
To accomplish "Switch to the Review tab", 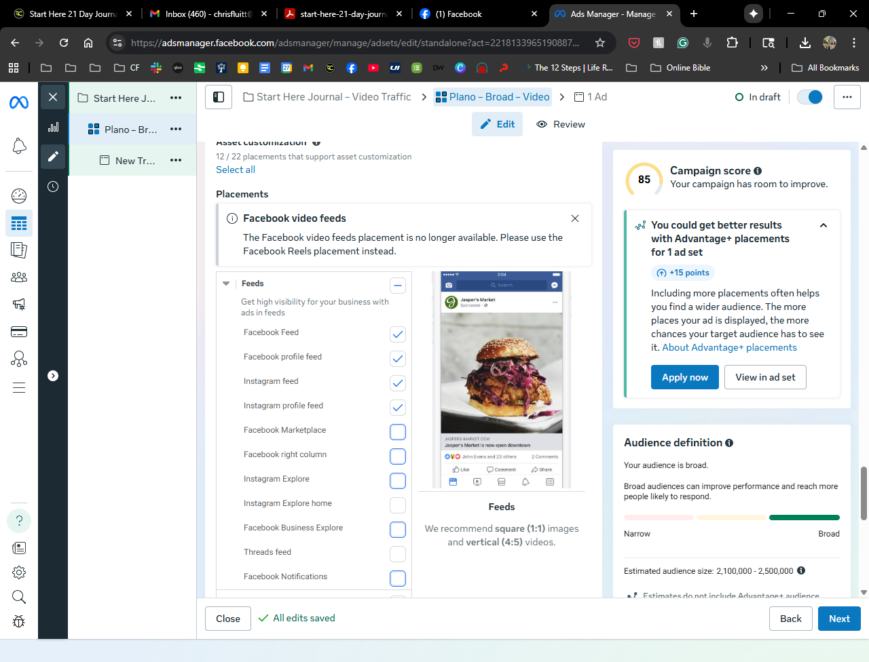I will (561, 124).
